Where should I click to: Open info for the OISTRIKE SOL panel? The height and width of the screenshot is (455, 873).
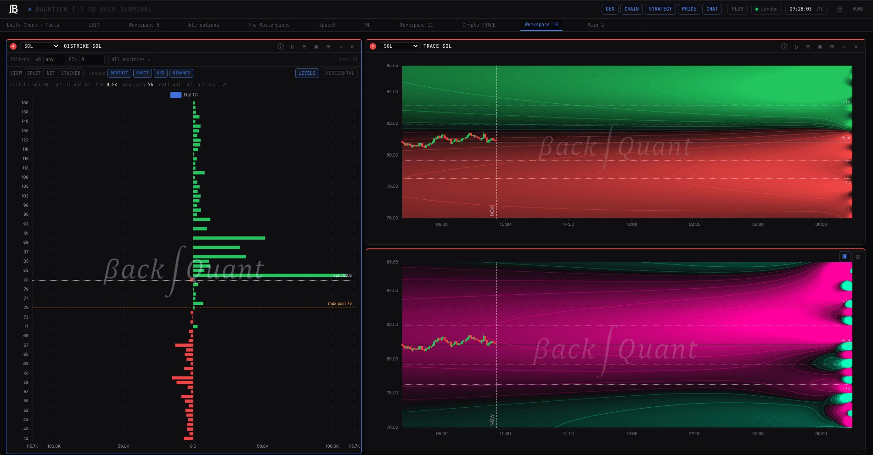[281, 46]
